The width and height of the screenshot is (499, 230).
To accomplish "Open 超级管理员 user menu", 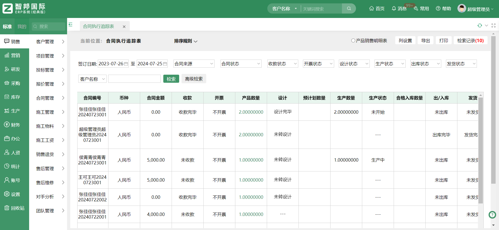I will 476,9.
